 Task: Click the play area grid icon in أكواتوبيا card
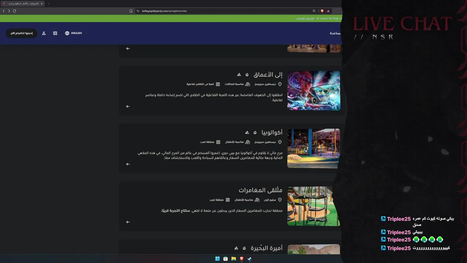tap(218, 142)
